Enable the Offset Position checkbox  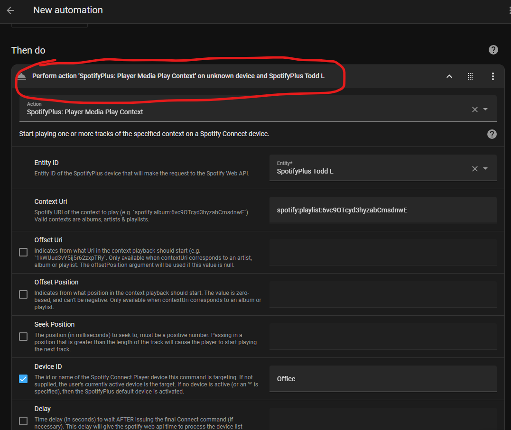(23, 294)
